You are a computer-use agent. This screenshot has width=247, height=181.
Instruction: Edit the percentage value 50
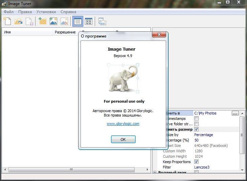click(x=197, y=140)
